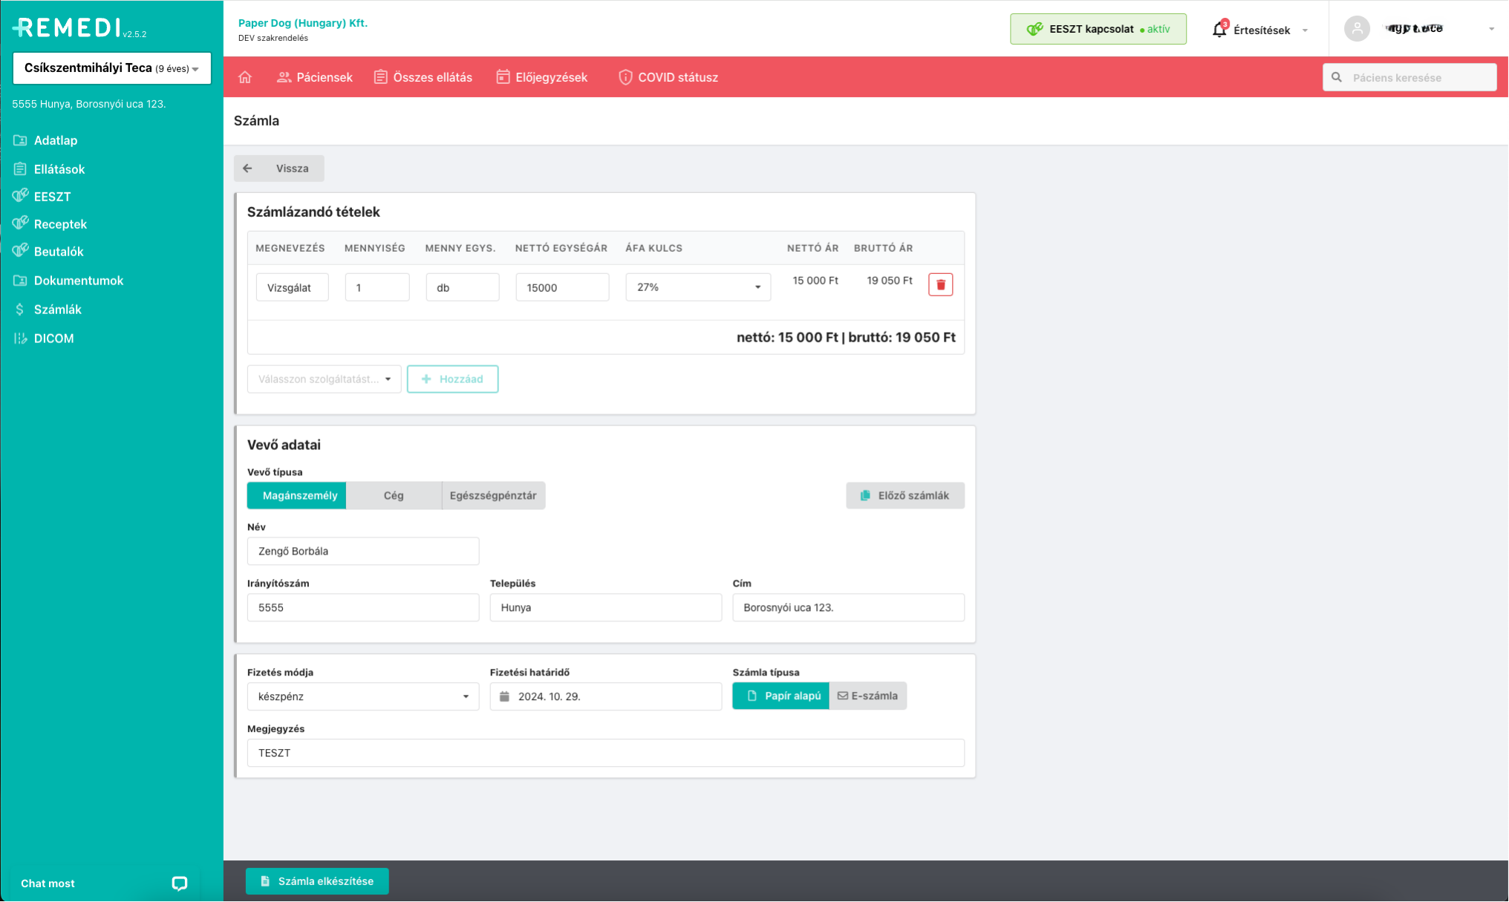This screenshot has width=1509, height=902.
Task: Select Egészségpénztár buyer type
Action: coord(493,496)
